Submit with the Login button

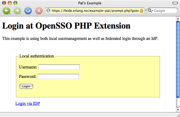click(26, 86)
